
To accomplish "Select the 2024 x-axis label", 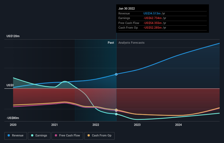I will tap(178, 125).
